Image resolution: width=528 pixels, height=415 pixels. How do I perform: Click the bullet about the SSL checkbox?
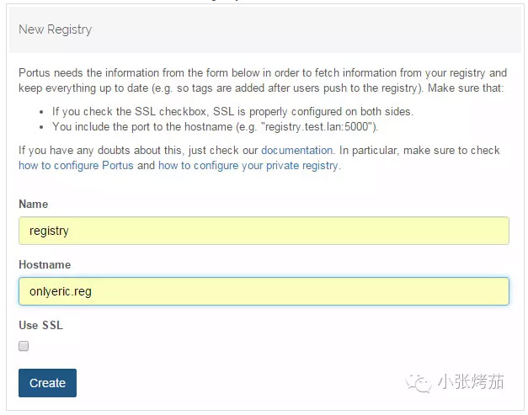click(232, 111)
